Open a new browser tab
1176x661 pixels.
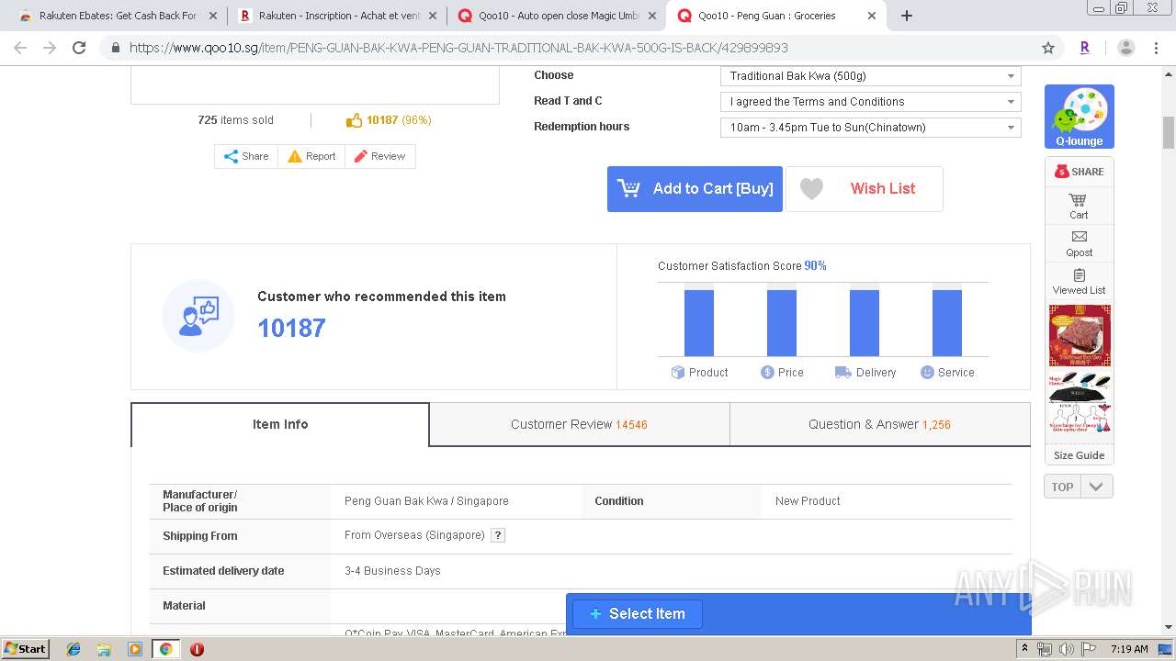click(x=906, y=16)
